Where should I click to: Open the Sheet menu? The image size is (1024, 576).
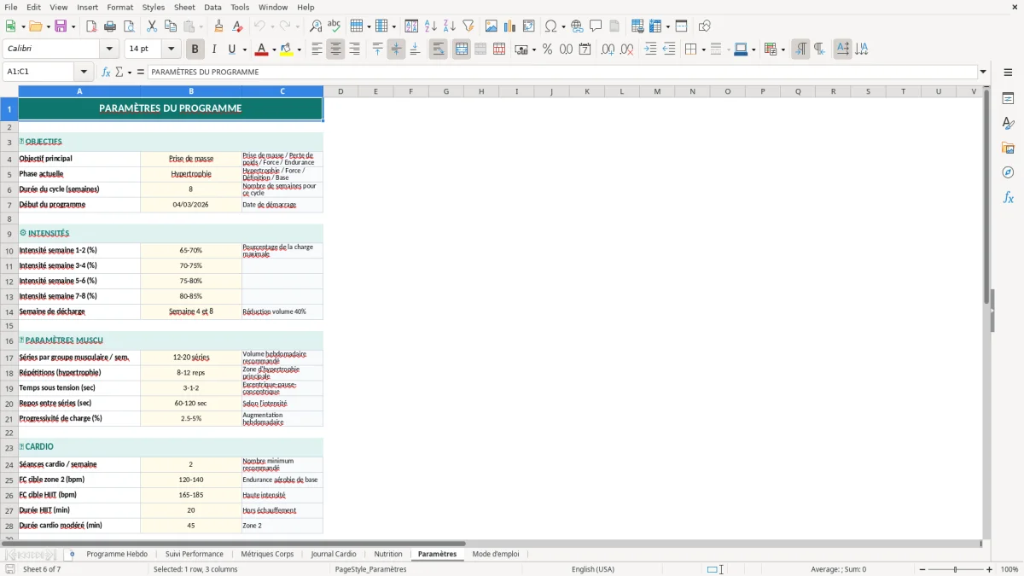(x=184, y=7)
